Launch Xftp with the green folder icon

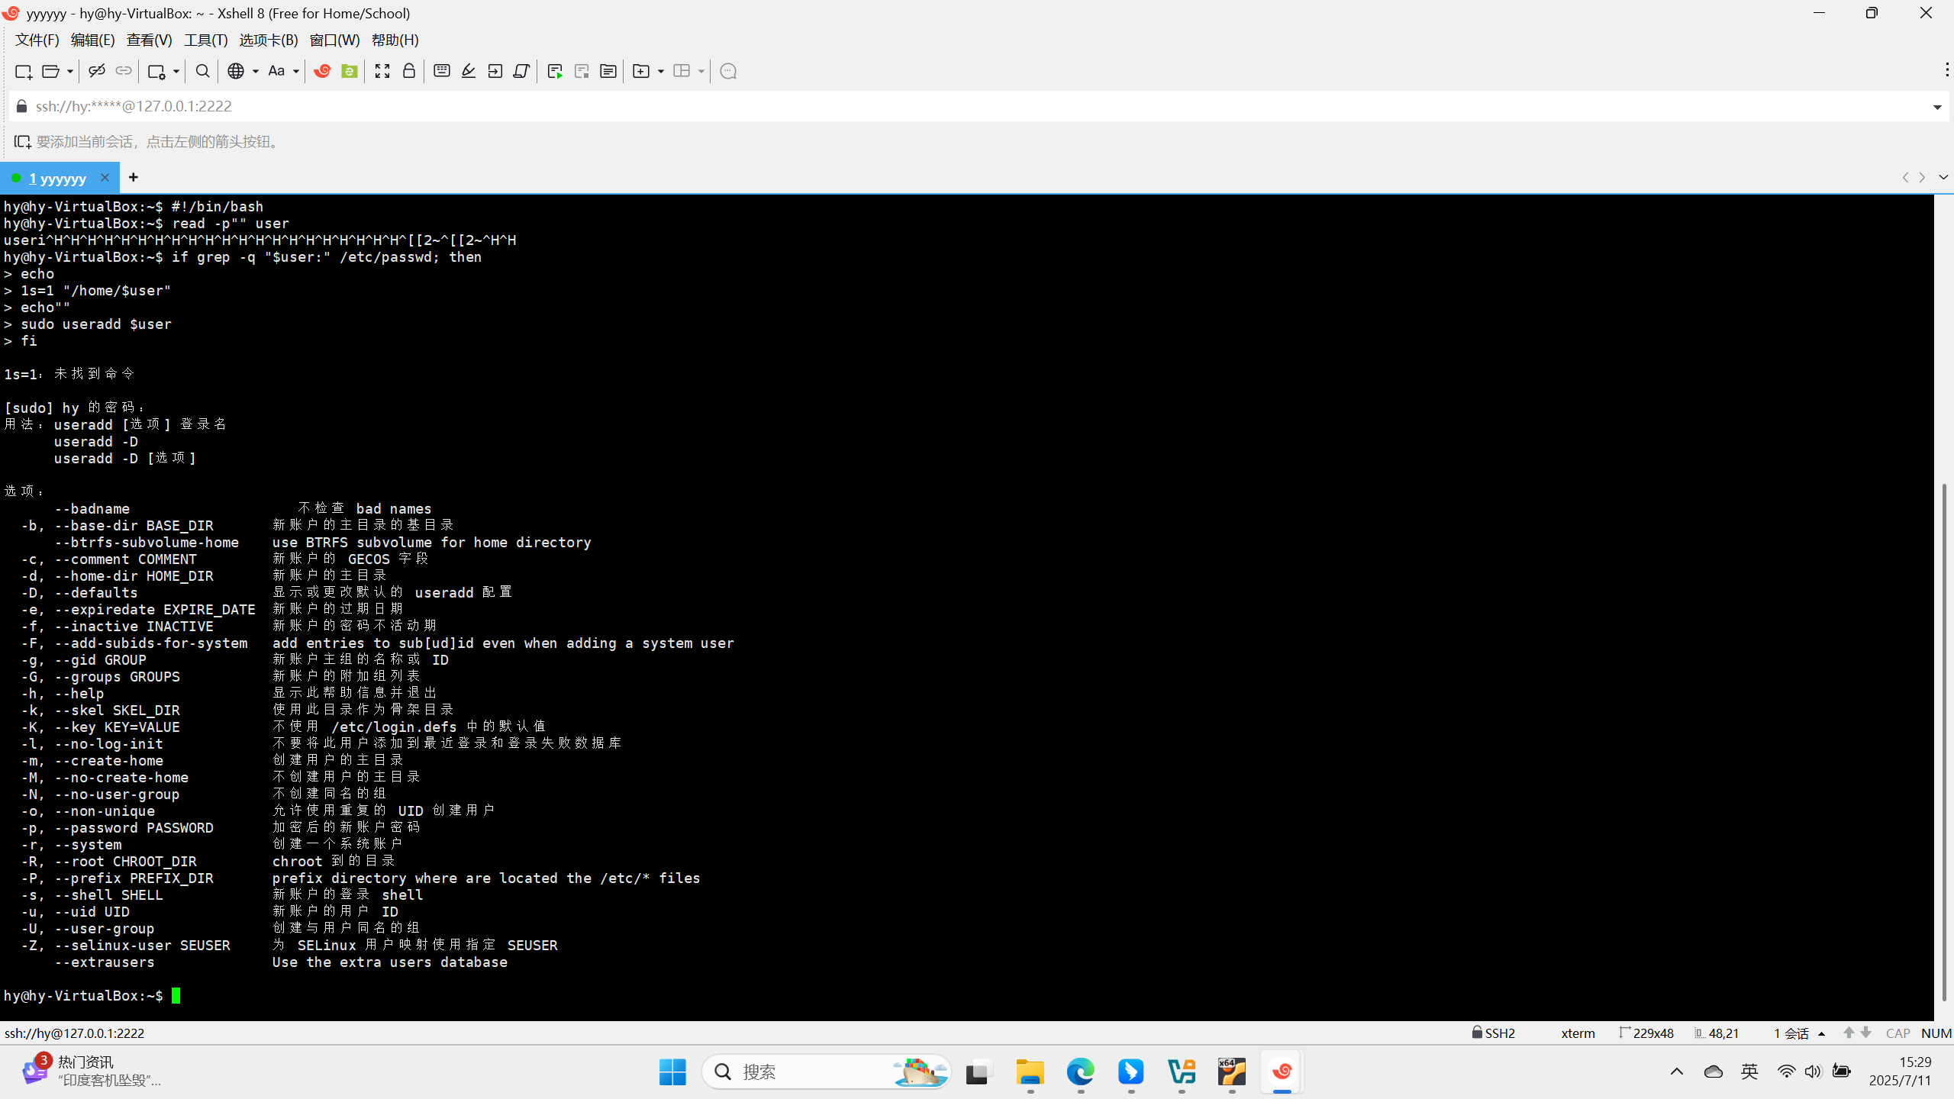coord(349,71)
